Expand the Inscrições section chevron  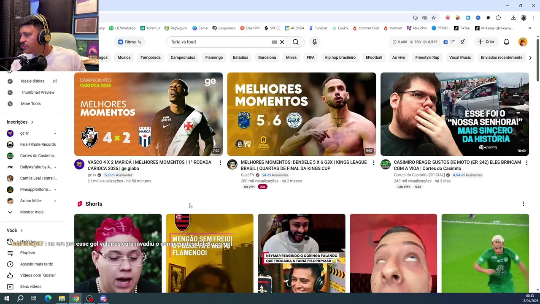[32, 122]
